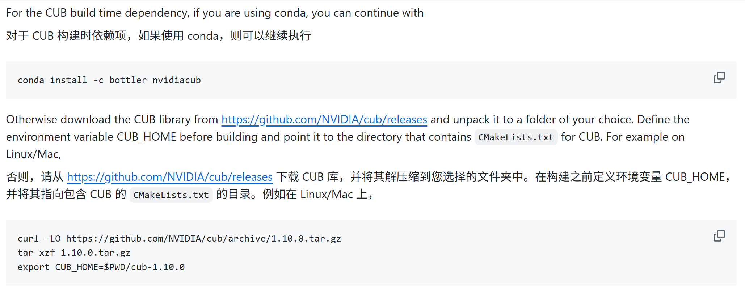Screen dimensions: 745x286
Task: Open the NVIDIA cub releases link in Chinese text
Action: click(169, 177)
